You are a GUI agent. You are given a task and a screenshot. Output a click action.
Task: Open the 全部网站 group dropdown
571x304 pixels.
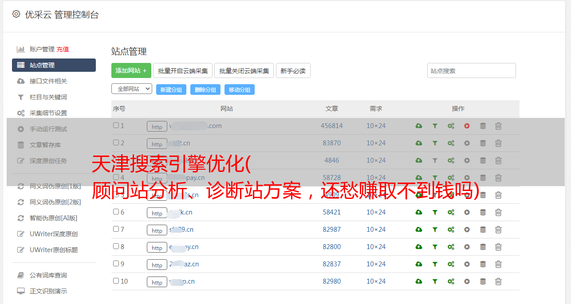[x=132, y=89]
